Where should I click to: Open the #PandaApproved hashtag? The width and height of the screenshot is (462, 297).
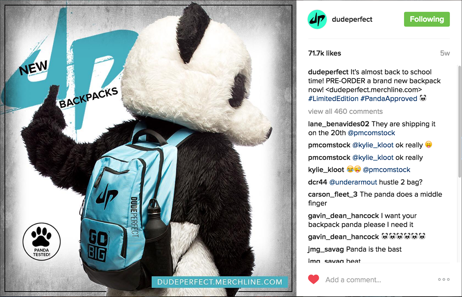tap(389, 99)
